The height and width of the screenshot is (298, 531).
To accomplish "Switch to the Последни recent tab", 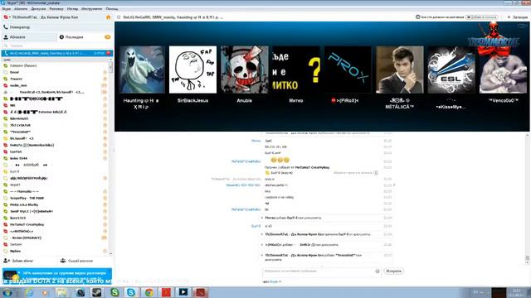I will pyautogui.click(x=85, y=37).
